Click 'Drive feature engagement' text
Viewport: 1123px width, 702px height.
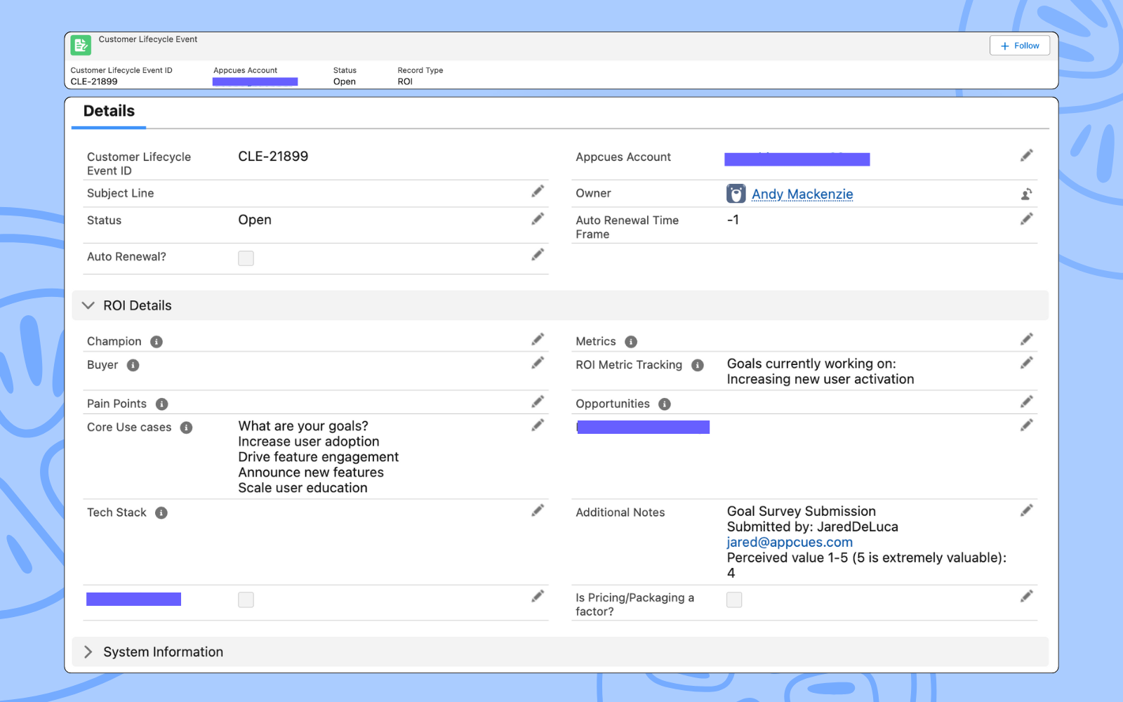318,457
